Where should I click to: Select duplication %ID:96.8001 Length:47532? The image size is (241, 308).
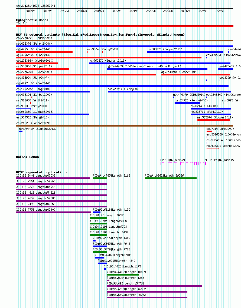(x=53, y=178)
